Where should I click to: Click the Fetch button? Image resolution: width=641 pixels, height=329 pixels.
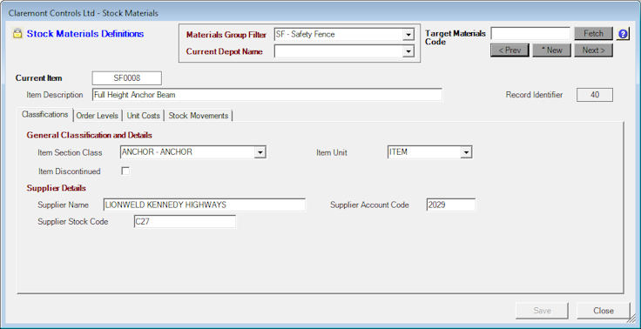(594, 34)
